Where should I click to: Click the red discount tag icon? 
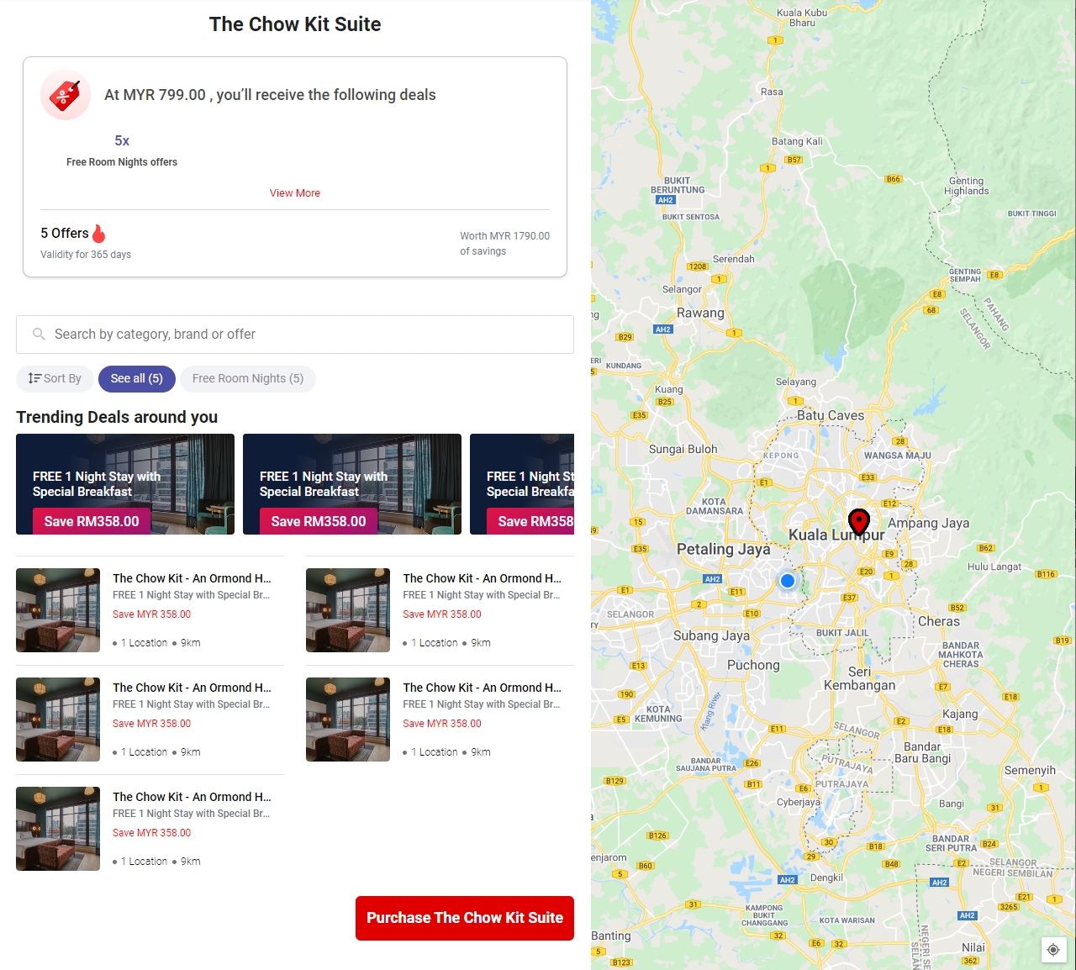coord(65,95)
